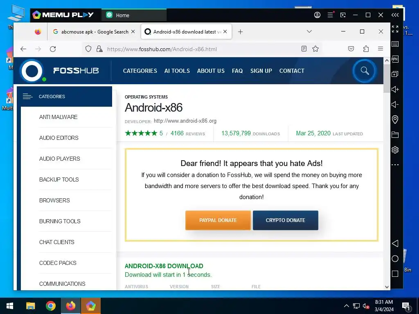Select CHAT CLIENTS category
The image size is (419, 314).
56,242
